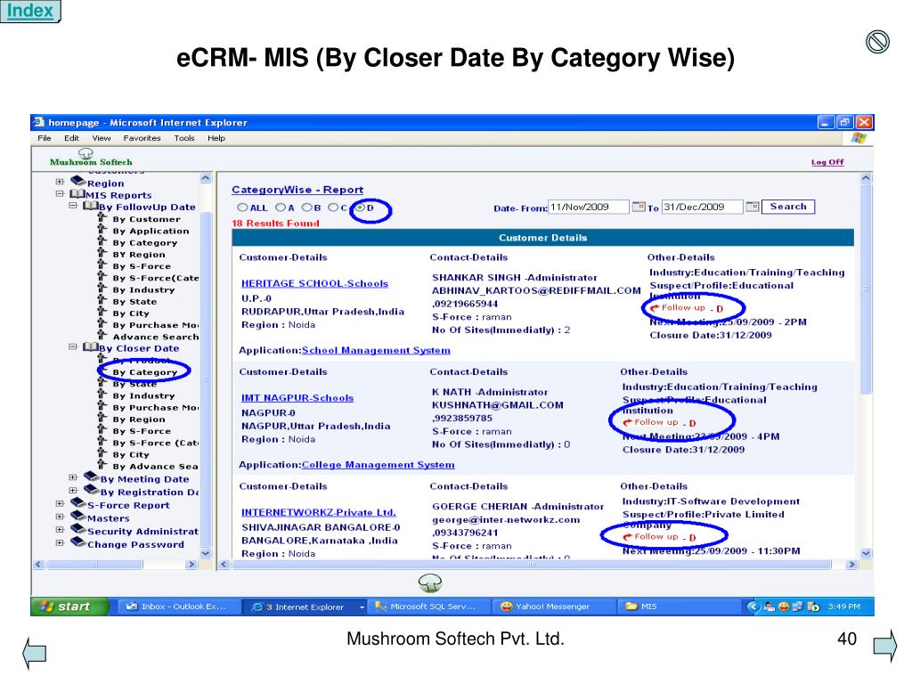Expand the Masters tree node
Screen dimensions: 912x684
60,517
